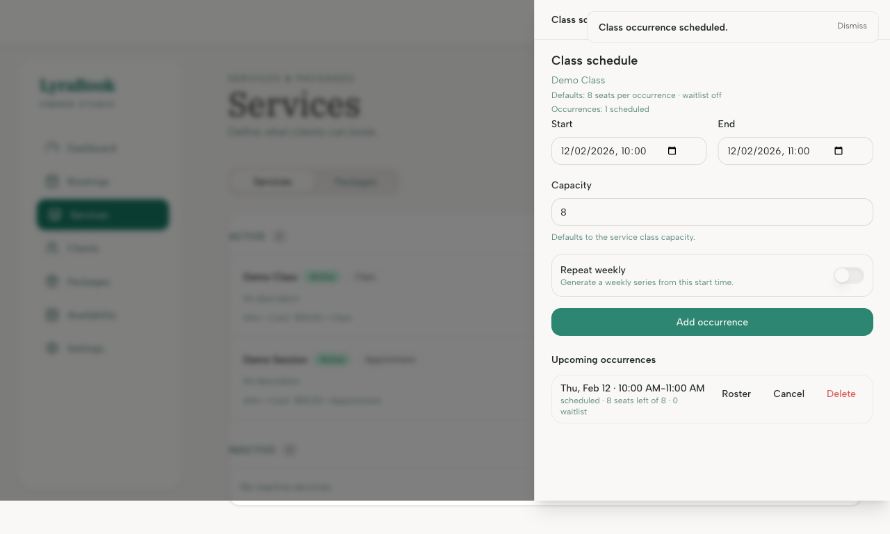Open Settings via the gear icon
Viewport: 890px width, 534px height.
point(52,348)
